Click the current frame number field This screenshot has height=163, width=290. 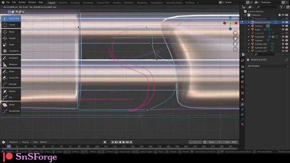[195, 142]
